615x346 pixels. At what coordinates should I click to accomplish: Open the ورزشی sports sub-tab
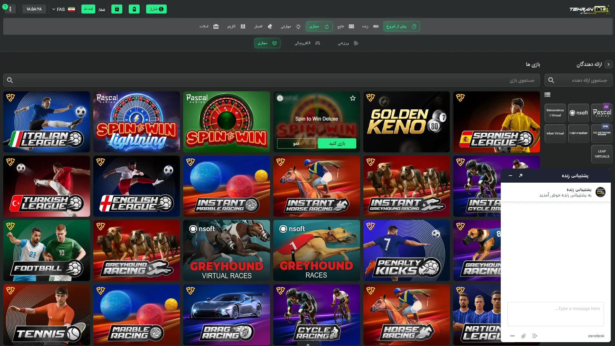[348, 43]
